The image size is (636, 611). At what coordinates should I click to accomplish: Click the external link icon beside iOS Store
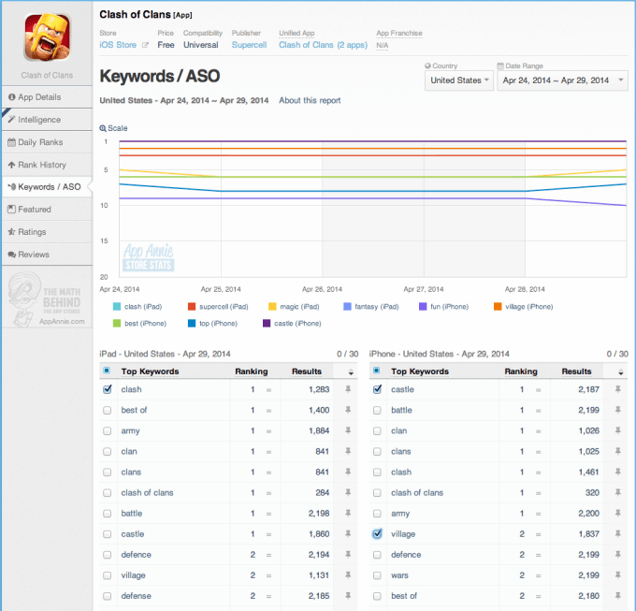(x=145, y=45)
